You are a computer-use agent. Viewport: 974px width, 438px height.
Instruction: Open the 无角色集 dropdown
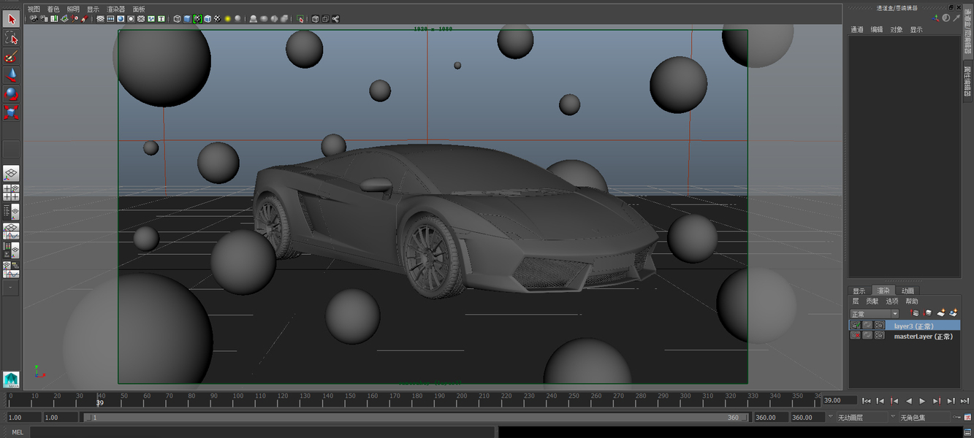tap(925, 418)
